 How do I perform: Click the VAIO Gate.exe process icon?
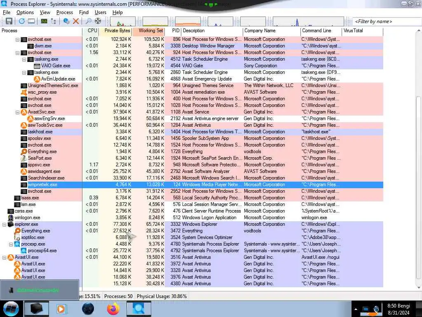(x=37, y=66)
